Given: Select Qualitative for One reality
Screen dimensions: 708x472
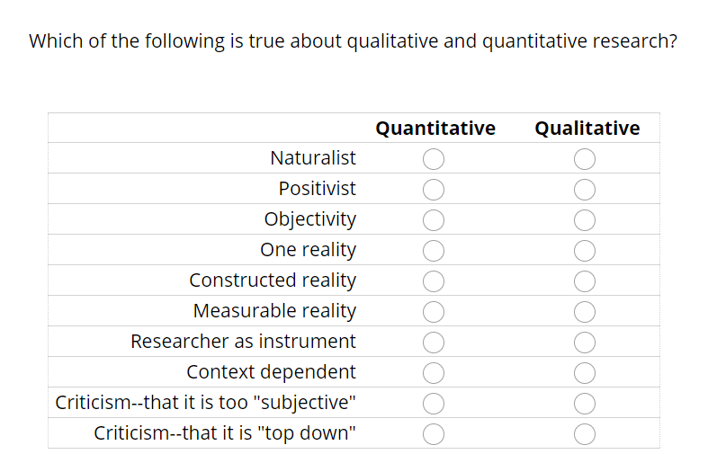Looking at the screenshot, I should (585, 251).
